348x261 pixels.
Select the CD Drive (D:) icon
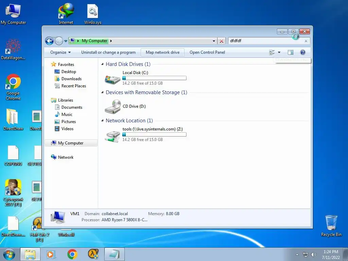coord(113,106)
